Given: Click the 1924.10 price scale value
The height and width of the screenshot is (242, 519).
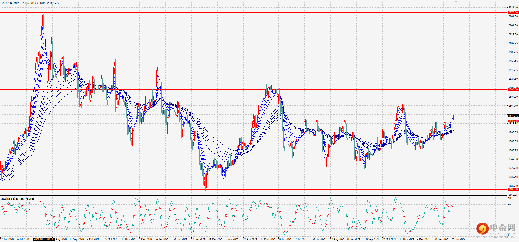Looking at the screenshot, I should point(513,79).
